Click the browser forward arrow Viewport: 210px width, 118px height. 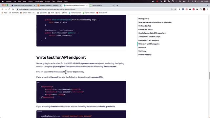point(6,10)
